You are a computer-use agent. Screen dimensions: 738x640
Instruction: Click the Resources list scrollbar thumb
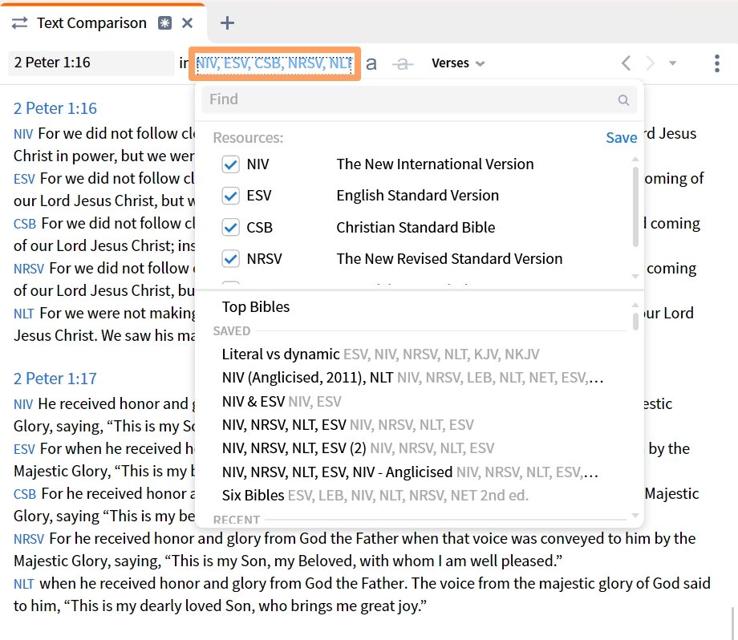(x=635, y=207)
